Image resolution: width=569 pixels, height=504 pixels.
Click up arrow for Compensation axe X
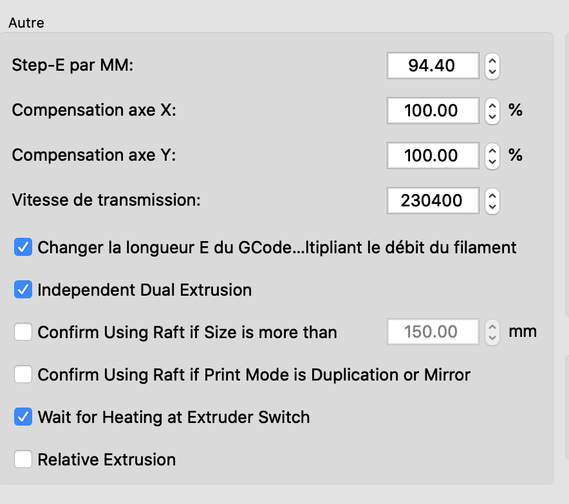pos(492,105)
